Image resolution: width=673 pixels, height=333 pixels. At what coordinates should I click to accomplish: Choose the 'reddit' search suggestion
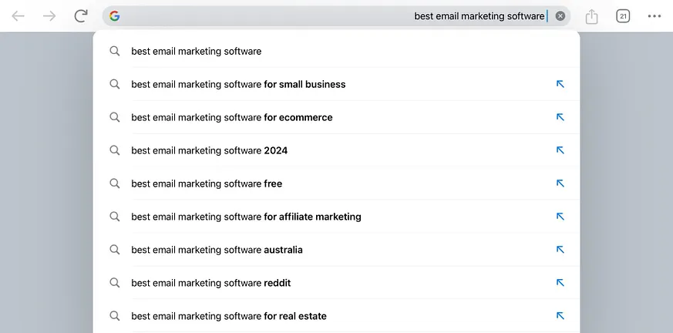pos(210,283)
